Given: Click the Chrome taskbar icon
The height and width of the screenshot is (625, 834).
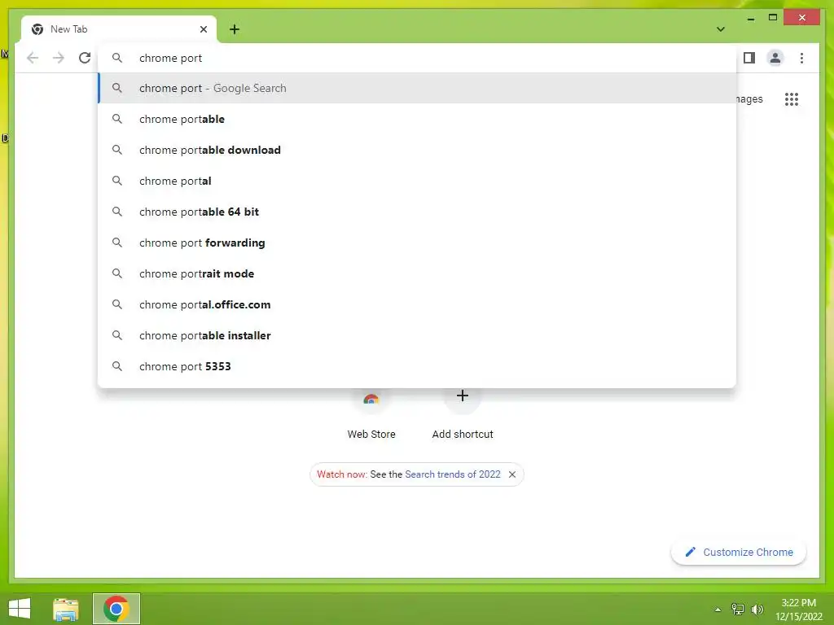Looking at the screenshot, I should [116, 609].
